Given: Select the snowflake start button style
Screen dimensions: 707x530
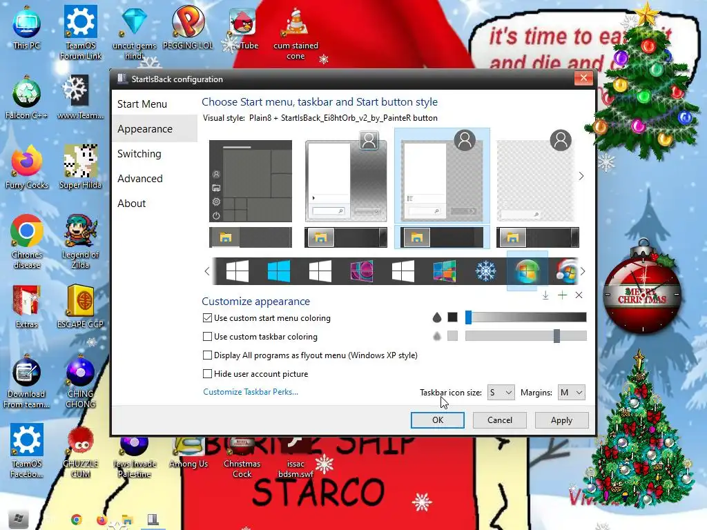Looking at the screenshot, I should 485,271.
